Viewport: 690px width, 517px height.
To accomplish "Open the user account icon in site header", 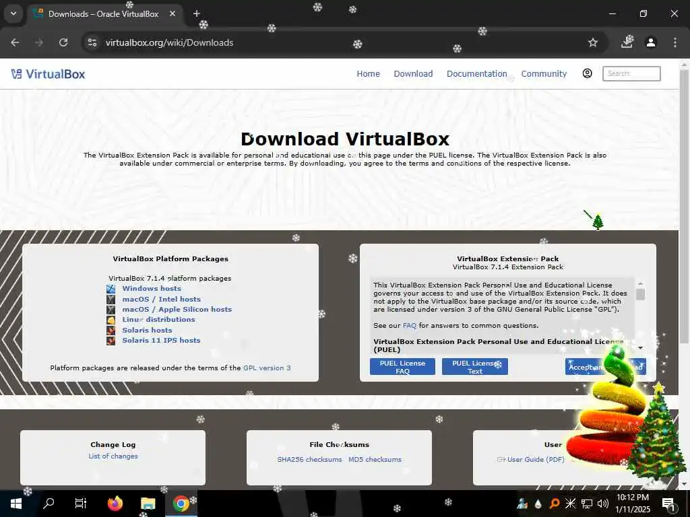I will 587,73.
